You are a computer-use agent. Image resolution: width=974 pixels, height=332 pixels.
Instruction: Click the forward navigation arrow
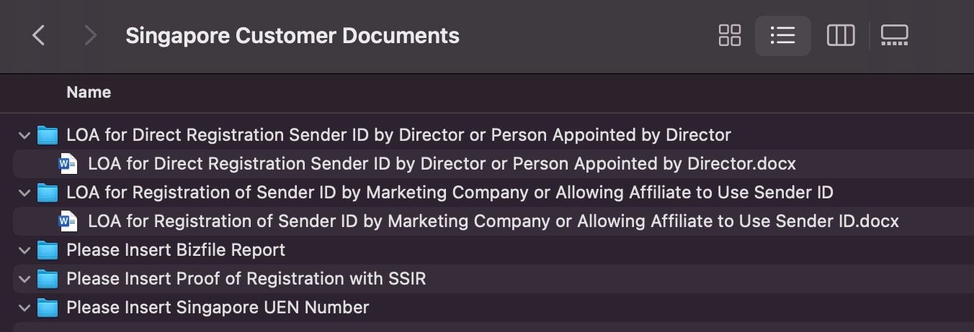[90, 35]
